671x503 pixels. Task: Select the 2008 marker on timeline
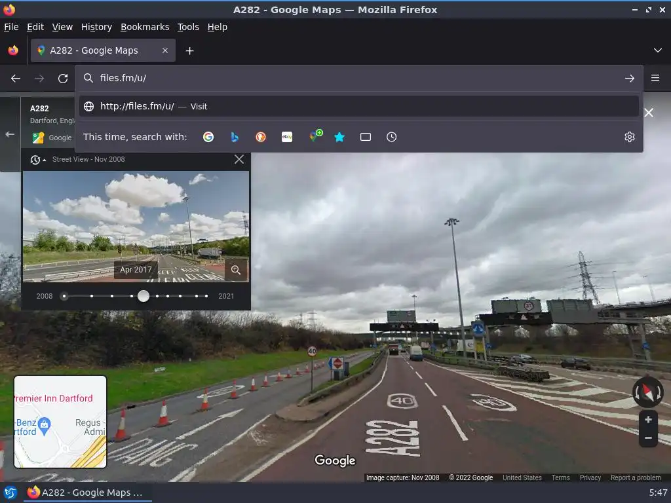pos(64,296)
